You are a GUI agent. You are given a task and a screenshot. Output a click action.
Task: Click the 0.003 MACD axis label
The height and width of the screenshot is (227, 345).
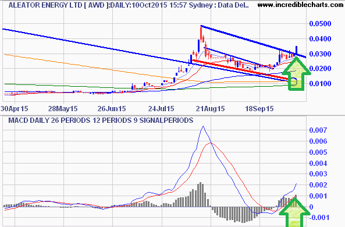click(318, 174)
